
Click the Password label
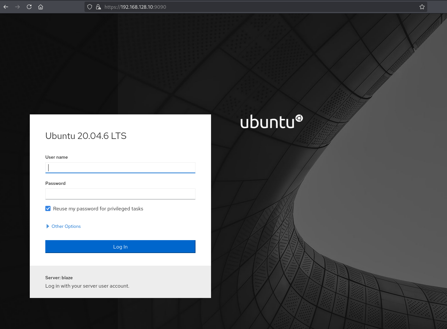(x=55, y=183)
